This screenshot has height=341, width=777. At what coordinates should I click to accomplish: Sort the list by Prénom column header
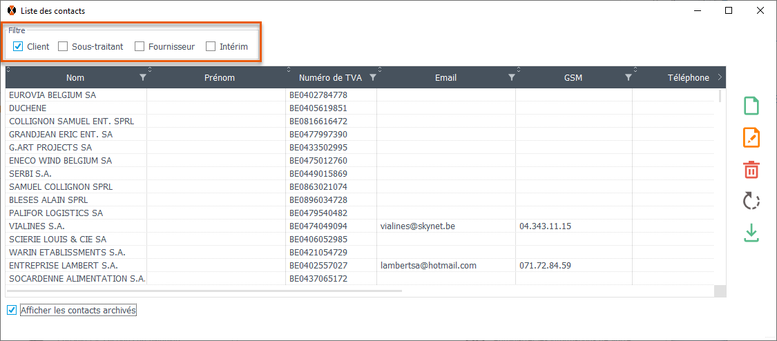(220, 78)
